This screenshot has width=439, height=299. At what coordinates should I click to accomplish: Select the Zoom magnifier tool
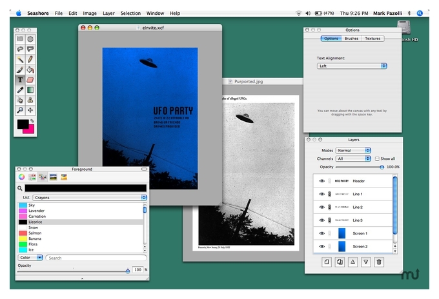(20, 110)
